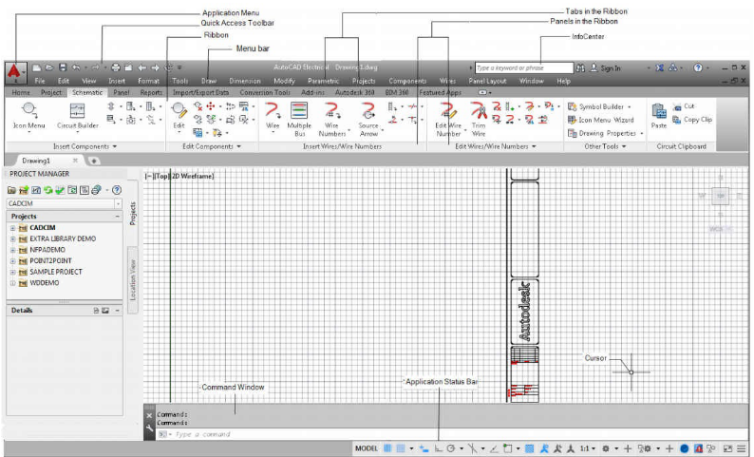The height and width of the screenshot is (457, 754).
Task: Switch to the Reports ribbon tab
Action: [151, 92]
